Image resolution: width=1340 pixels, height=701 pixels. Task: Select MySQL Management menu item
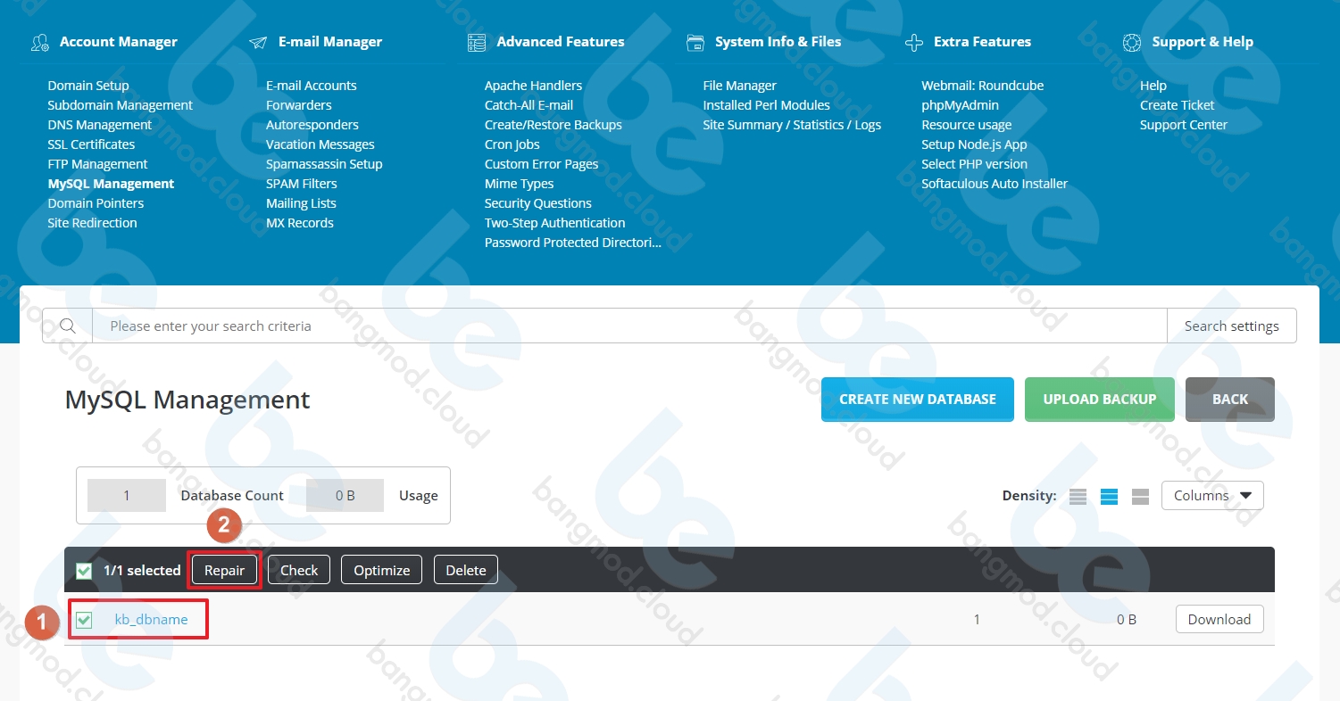click(111, 184)
